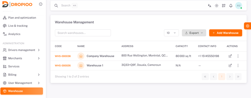Sort by ADDRESS column header
This screenshot has height=98, width=251.
tap(127, 46)
